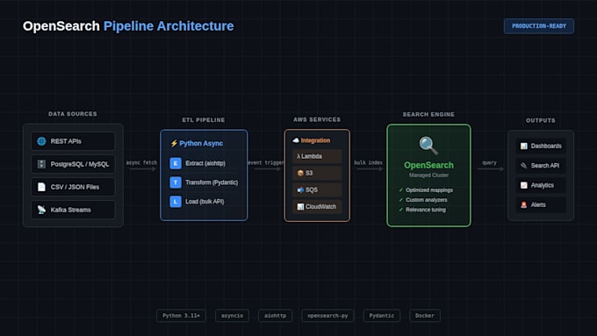Select the asyncio tag
This screenshot has height=336, width=597.
tap(233, 316)
